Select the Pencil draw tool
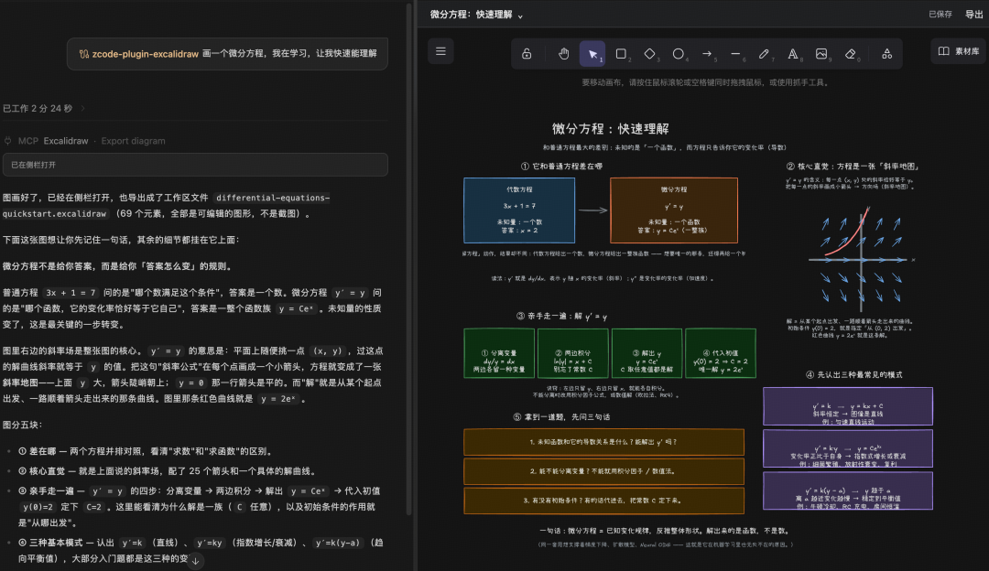989x571 pixels. pyautogui.click(x=764, y=54)
